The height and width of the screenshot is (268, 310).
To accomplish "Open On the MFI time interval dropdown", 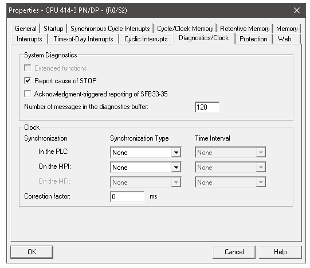I will [x=230, y=182].
